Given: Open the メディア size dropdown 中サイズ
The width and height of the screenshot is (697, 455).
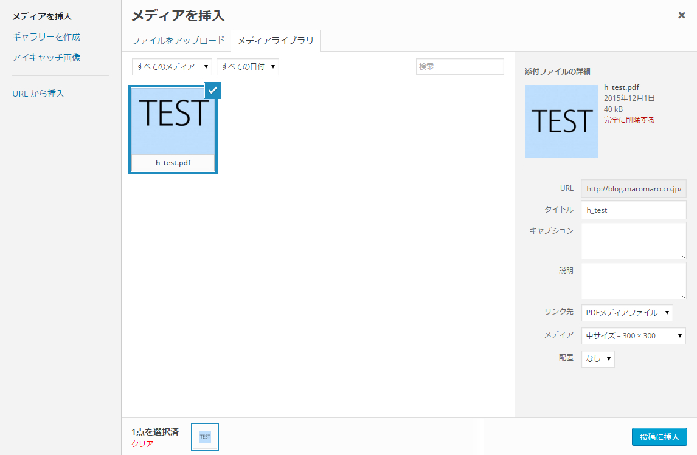Looking at the screenshot, I should tap(633, 335).
